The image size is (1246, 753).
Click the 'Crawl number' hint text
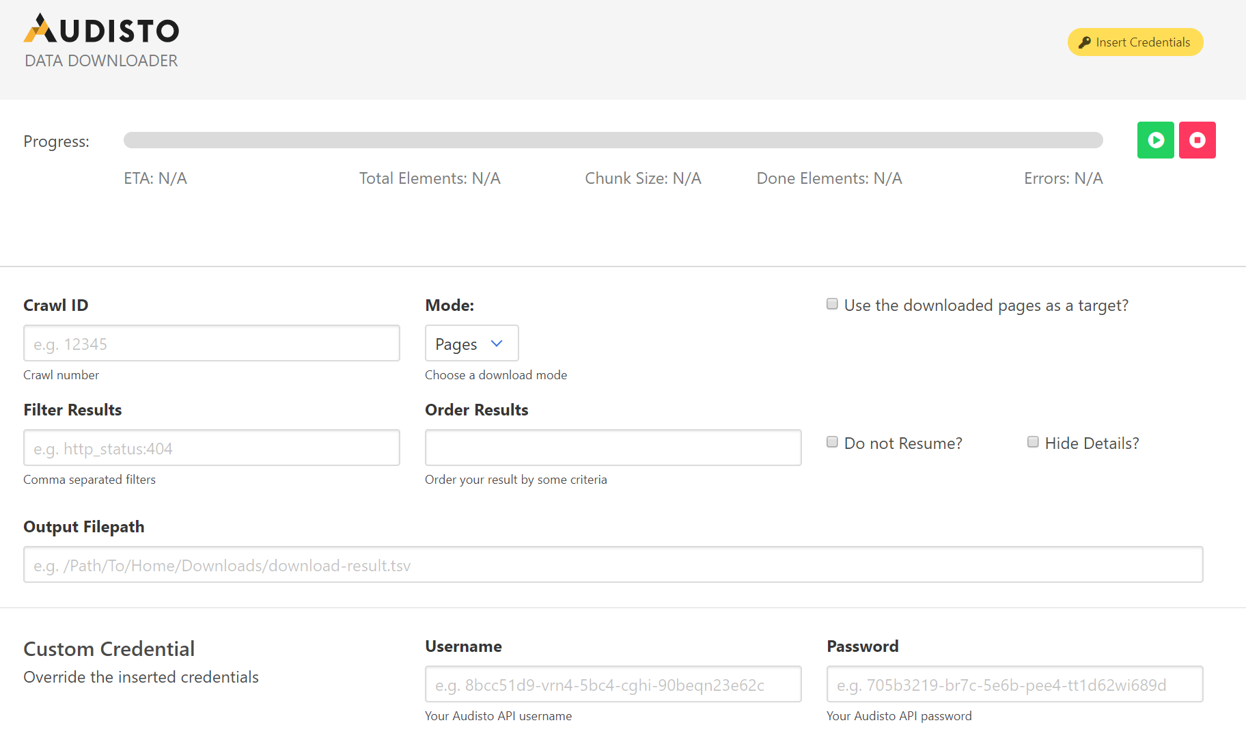(61, 375)
